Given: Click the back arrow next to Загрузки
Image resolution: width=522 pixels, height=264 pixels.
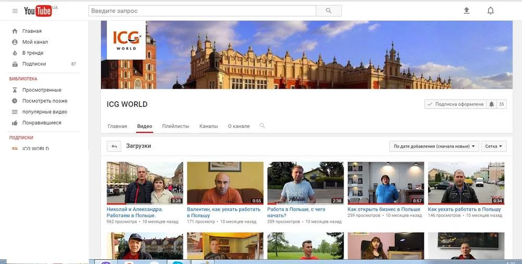Looking at the screenshot, I should pyautogui.click(x=114, y=146).
